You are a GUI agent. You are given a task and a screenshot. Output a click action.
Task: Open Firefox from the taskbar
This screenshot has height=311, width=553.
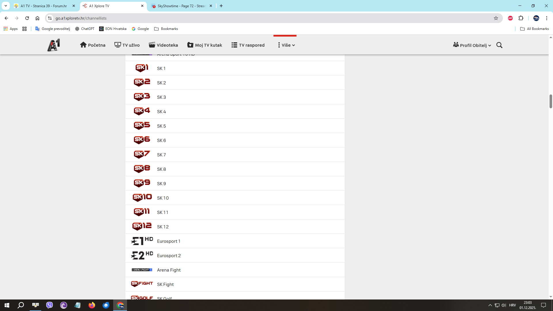(x=92, y=305)
